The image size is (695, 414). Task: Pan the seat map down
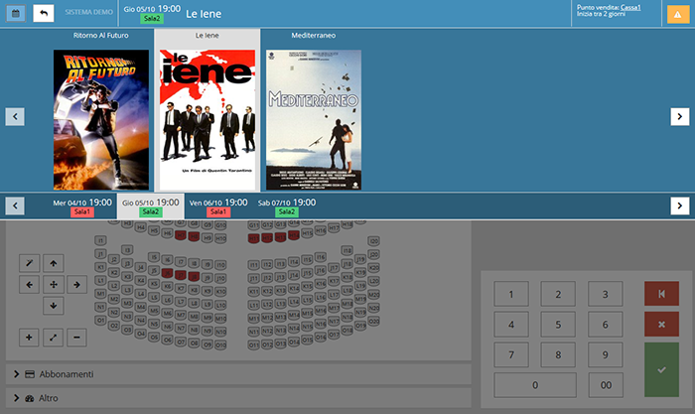pyautogui.click(x=54, y=306)
